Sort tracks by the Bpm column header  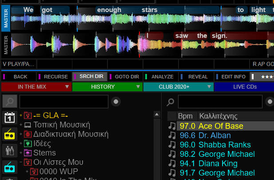click(184, 116)
